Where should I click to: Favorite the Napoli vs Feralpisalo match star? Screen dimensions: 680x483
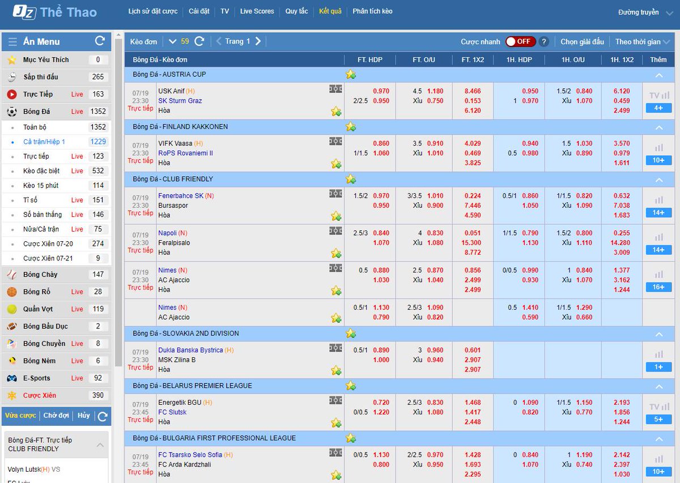(337, 253)
